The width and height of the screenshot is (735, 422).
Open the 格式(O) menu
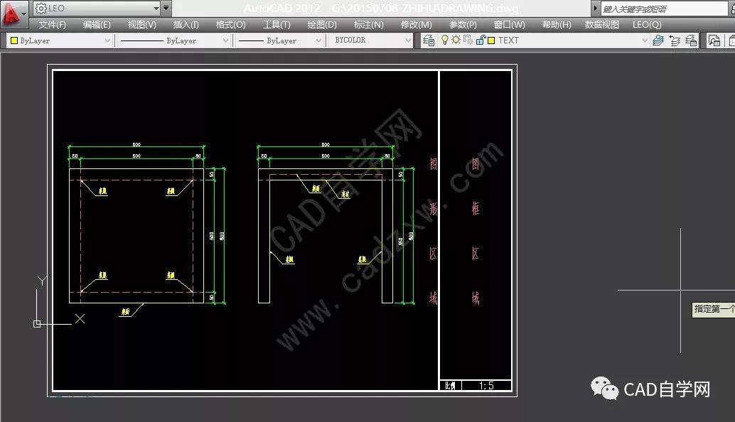(x=230, y=25)
